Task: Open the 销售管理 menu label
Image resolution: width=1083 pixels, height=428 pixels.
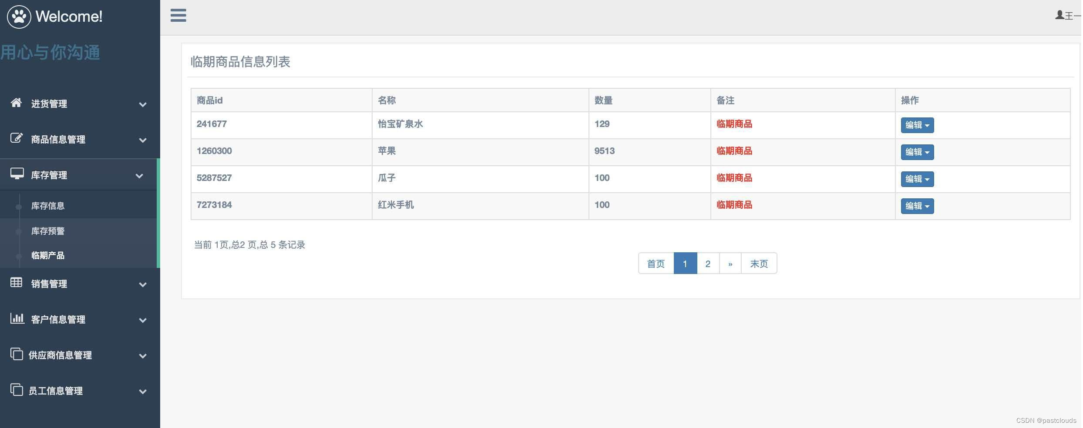Action: coord(49,284)
